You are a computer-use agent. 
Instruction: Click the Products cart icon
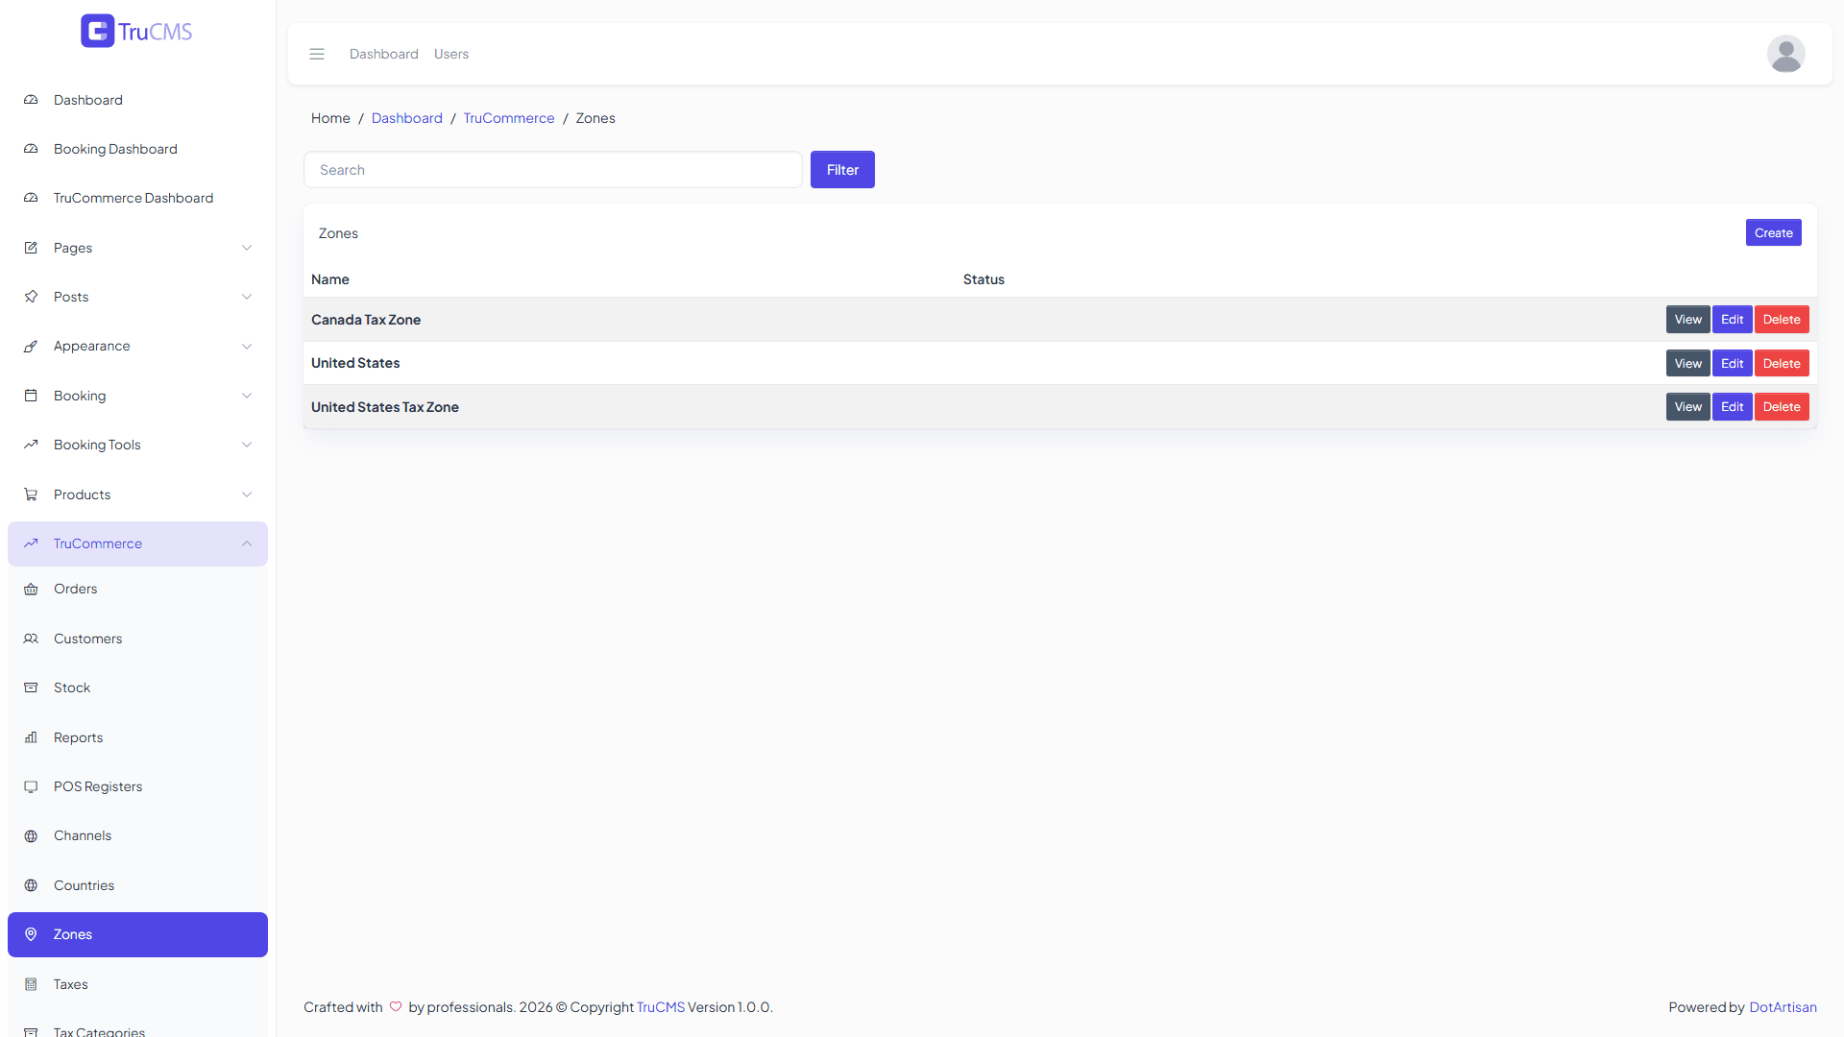pyautogui.click(x=31, y=494)
